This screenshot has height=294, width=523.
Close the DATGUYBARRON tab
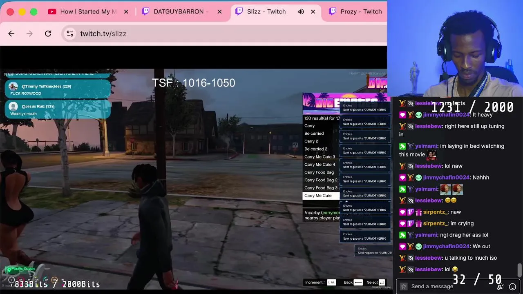219,11
